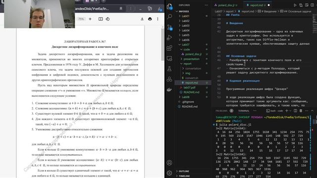
Task: Expand the Lab08 folder
Action: click(x=185, y=97)
